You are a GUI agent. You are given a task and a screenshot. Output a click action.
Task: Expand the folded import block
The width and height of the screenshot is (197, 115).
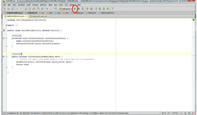click(x=6, y=25)
